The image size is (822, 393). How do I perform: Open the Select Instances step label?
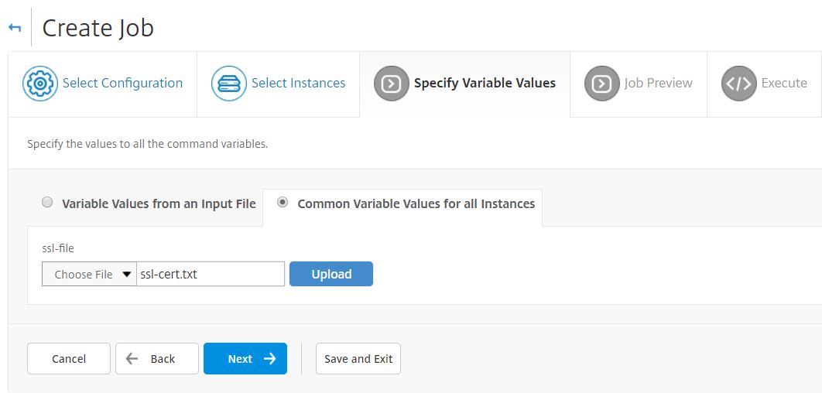[298, 83]
